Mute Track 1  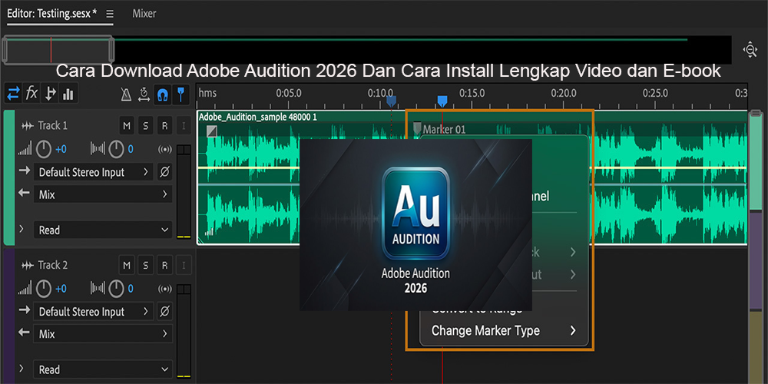point(127,126)
